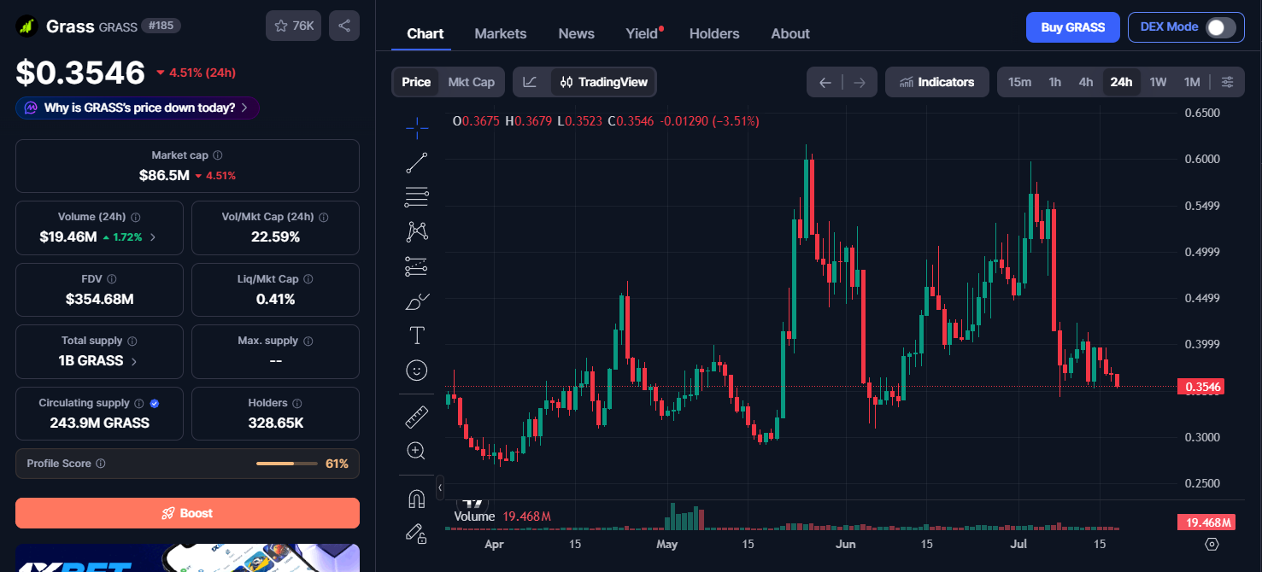Open the Chart tab

tap(425, 33)
